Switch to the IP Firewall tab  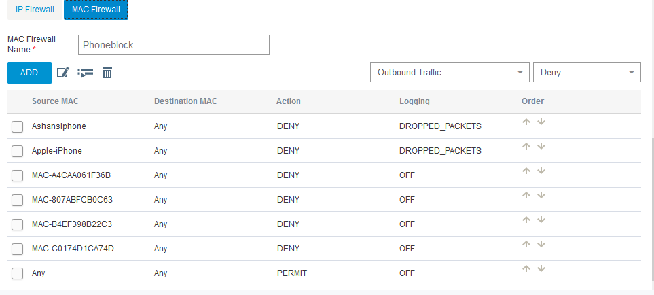(35, 10)
